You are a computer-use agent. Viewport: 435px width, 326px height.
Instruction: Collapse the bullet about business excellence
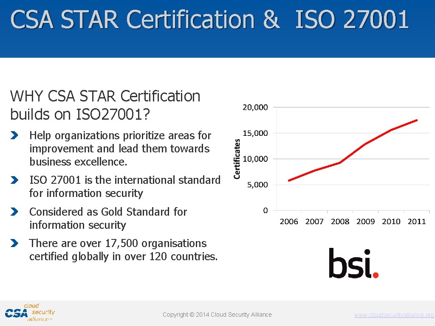pos(120,149)
